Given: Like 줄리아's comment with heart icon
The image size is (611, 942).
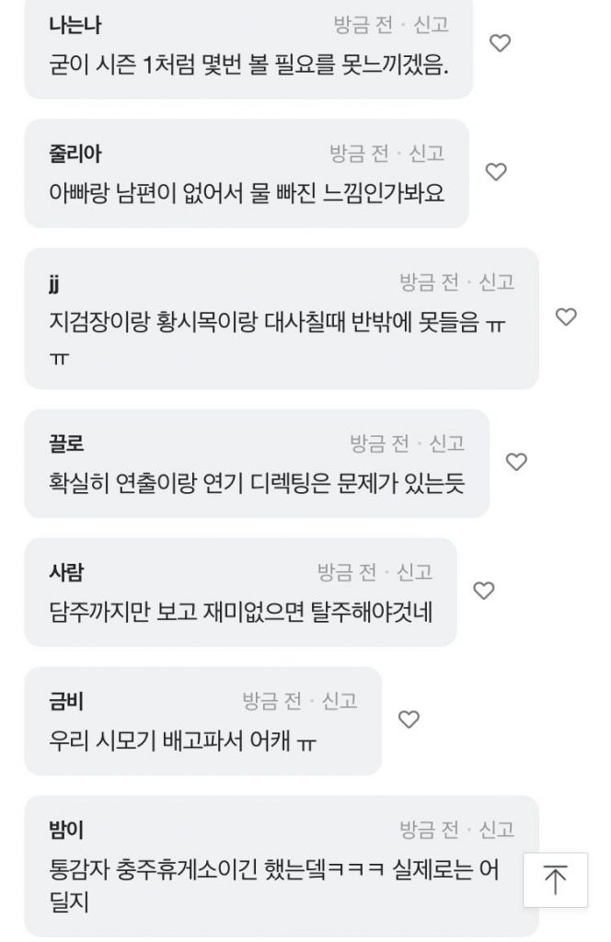Looking at the screenshot, I should [x=496, y=171].
